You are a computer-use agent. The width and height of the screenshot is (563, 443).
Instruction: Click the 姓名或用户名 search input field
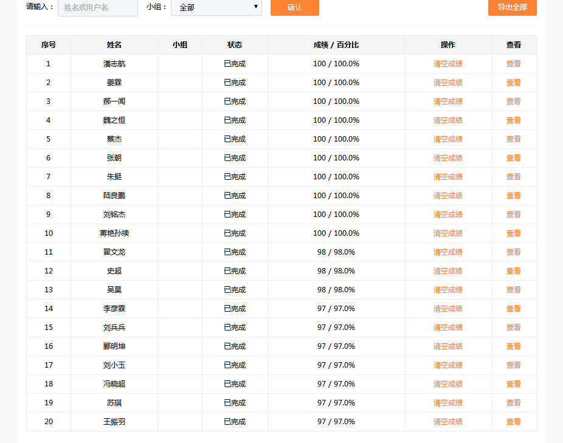click(97, 8)
